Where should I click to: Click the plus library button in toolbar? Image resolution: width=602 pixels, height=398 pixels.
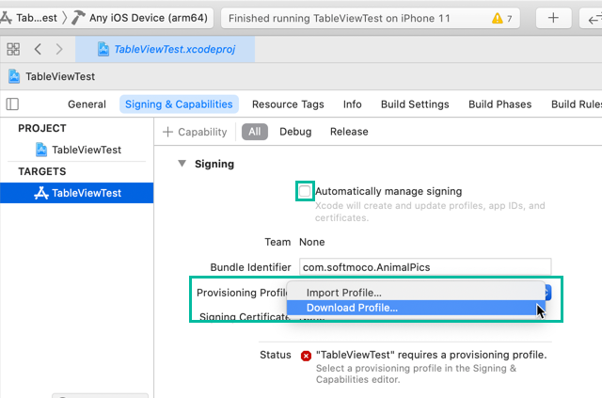tap(553, 18)
